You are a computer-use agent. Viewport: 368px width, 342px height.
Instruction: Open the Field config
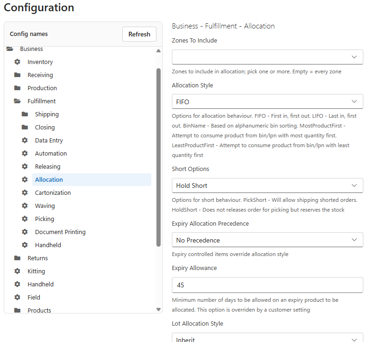click(x=34, y=297)
